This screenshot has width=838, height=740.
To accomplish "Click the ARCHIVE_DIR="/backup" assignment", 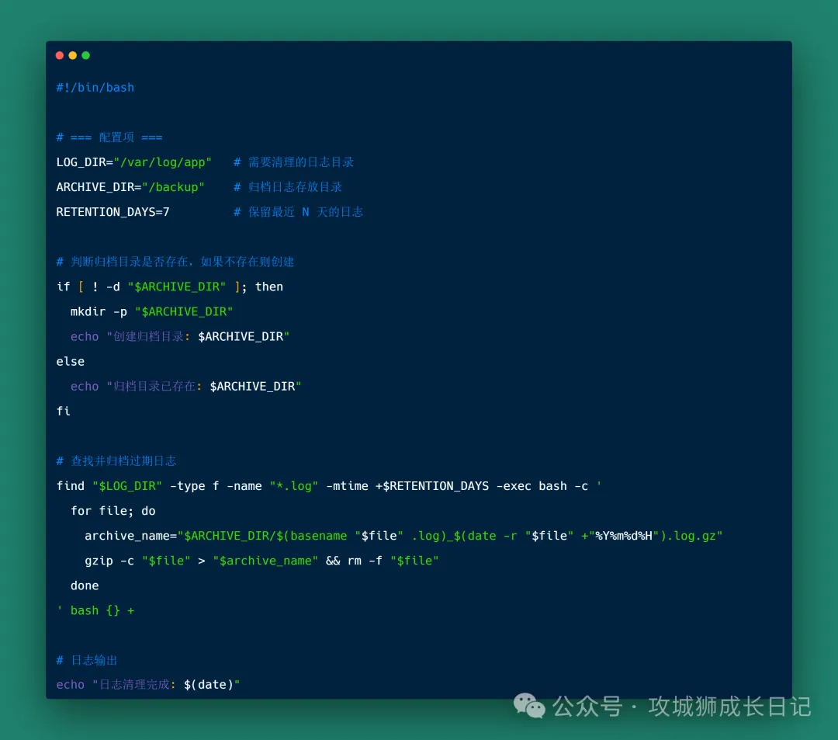I will [130, 187].
